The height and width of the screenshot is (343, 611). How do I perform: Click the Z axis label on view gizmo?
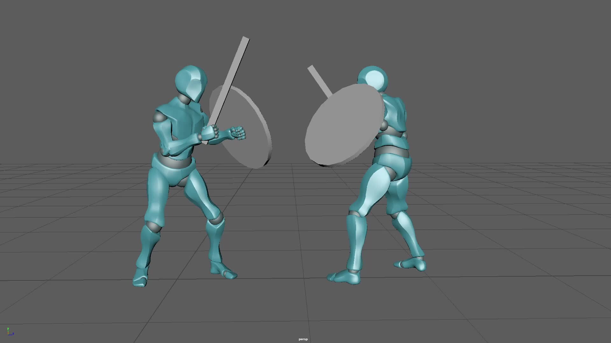pyautogui.click(x=13, y=333)
